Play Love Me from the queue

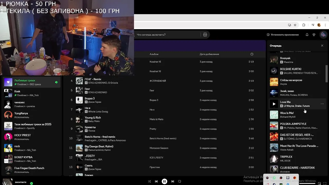coord(274,104)
